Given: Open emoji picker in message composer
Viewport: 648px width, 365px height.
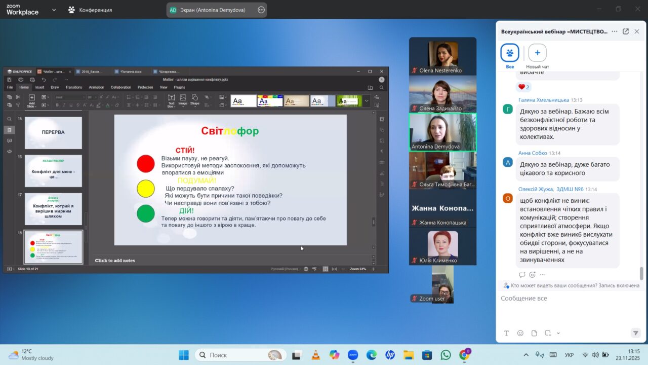Looking at the screenshot, I should (520, 333).
